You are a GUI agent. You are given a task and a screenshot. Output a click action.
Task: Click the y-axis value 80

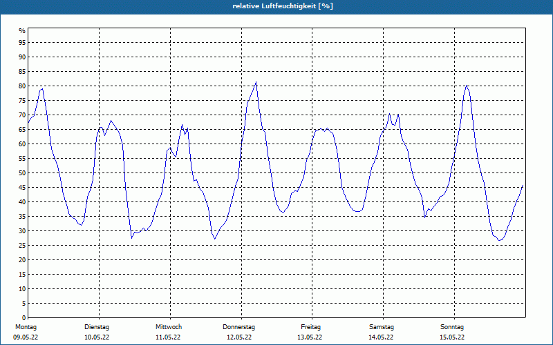point(22,86)
